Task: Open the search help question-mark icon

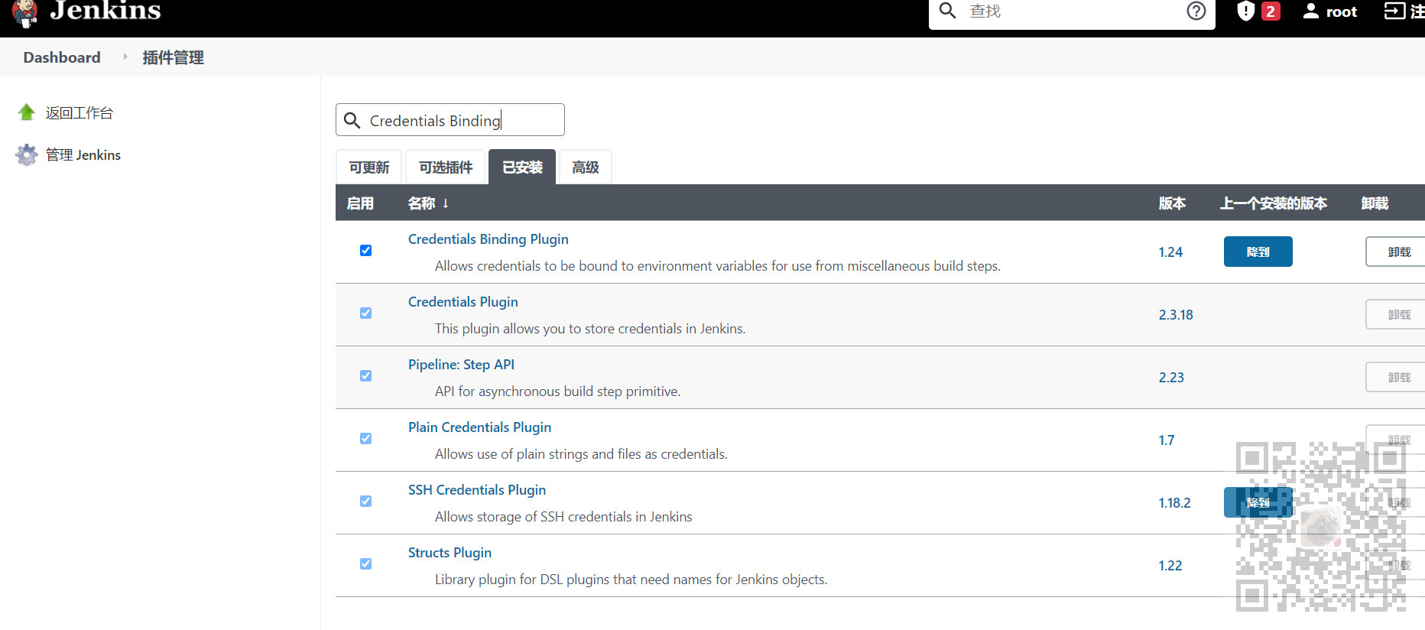Action: point(1196,11)
